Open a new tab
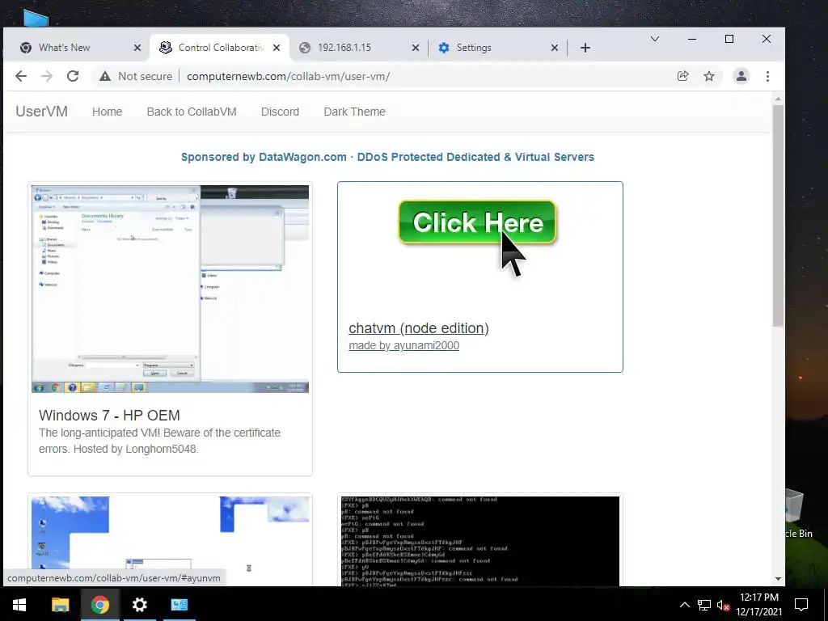 pyautogui.click(x=585, y=48)
